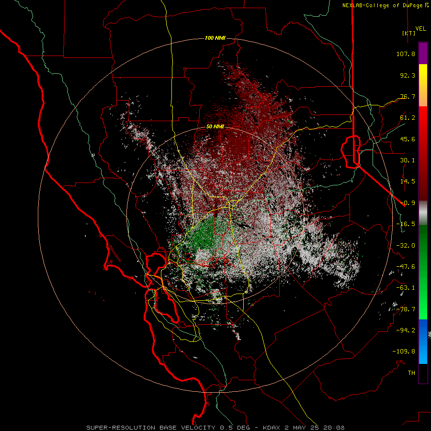This screenshot has width=431, height=431.
Task: Select the -16.5 velocity scale value
Action: pos(406,224)
